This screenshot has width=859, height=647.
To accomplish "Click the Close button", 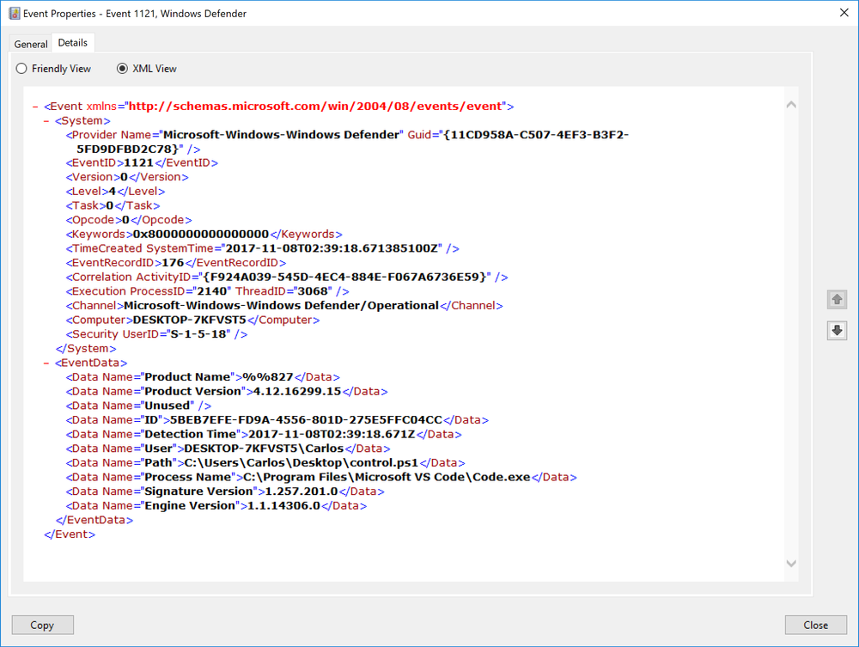I will coord(816,625).
